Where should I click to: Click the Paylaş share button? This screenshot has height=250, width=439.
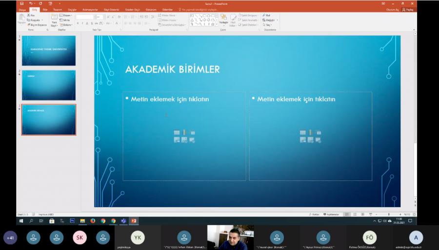(407, 9)
